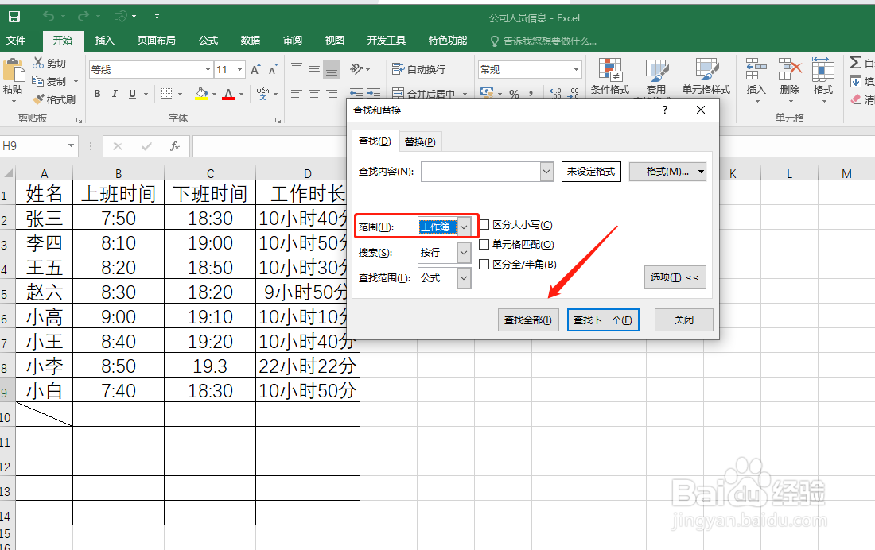Image resolution: width=875 pixels, height=550 pixels.
Task: Pick a font color from the red A swatch
Action: click(x=229, y=93)
